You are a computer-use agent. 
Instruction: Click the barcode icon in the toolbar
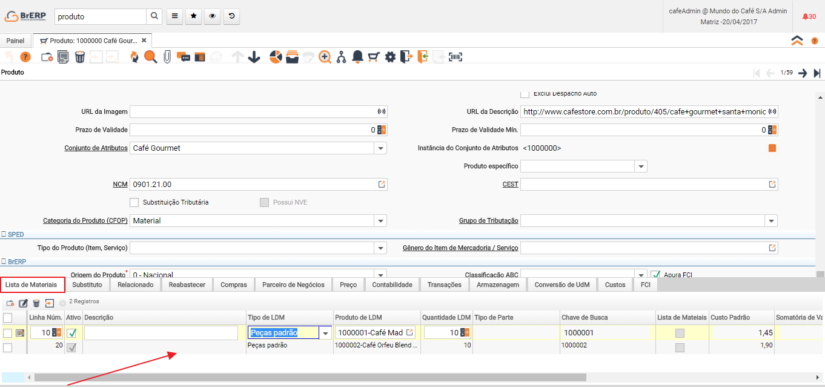click(456, 57)
